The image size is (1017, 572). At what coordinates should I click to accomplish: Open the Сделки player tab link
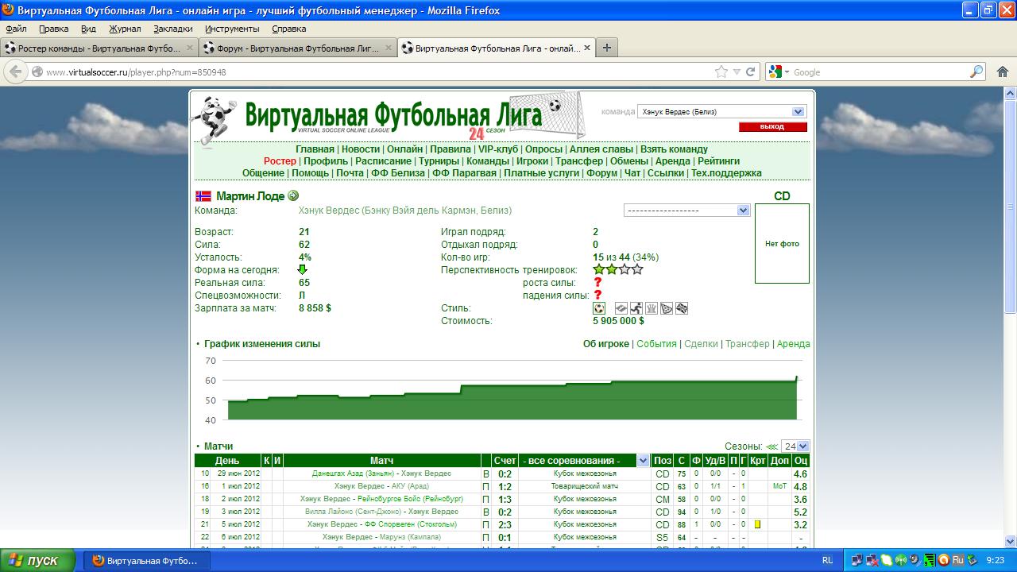click(x=701, y=344)
